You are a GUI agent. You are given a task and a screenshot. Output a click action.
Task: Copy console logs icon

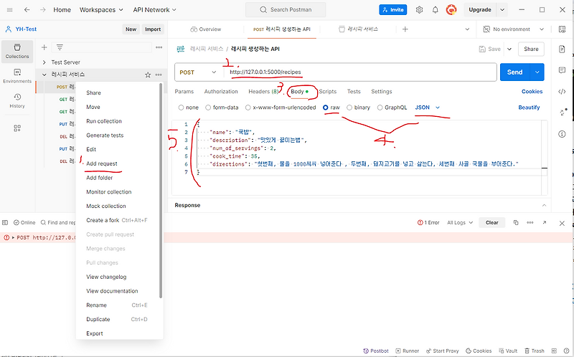click(516, 222)
